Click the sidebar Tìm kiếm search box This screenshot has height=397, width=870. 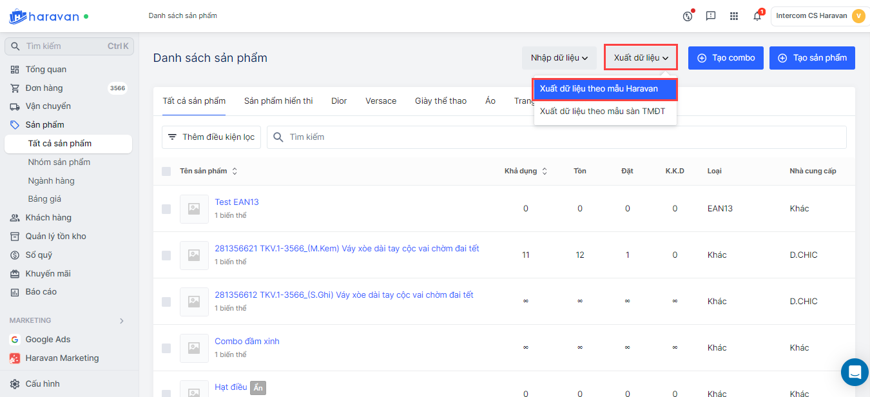click(x=68, y=46)
